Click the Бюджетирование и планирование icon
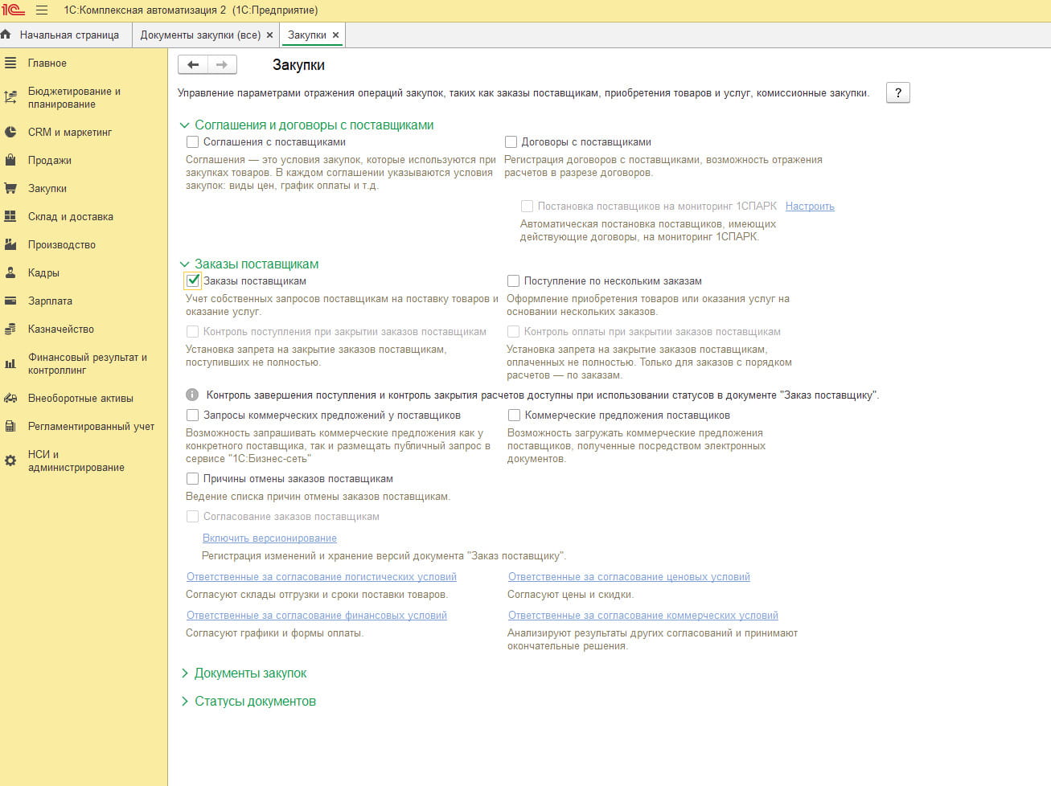The width and height of the screenshot is (1051, 786). pyautogui.click(x=10, y=97)
